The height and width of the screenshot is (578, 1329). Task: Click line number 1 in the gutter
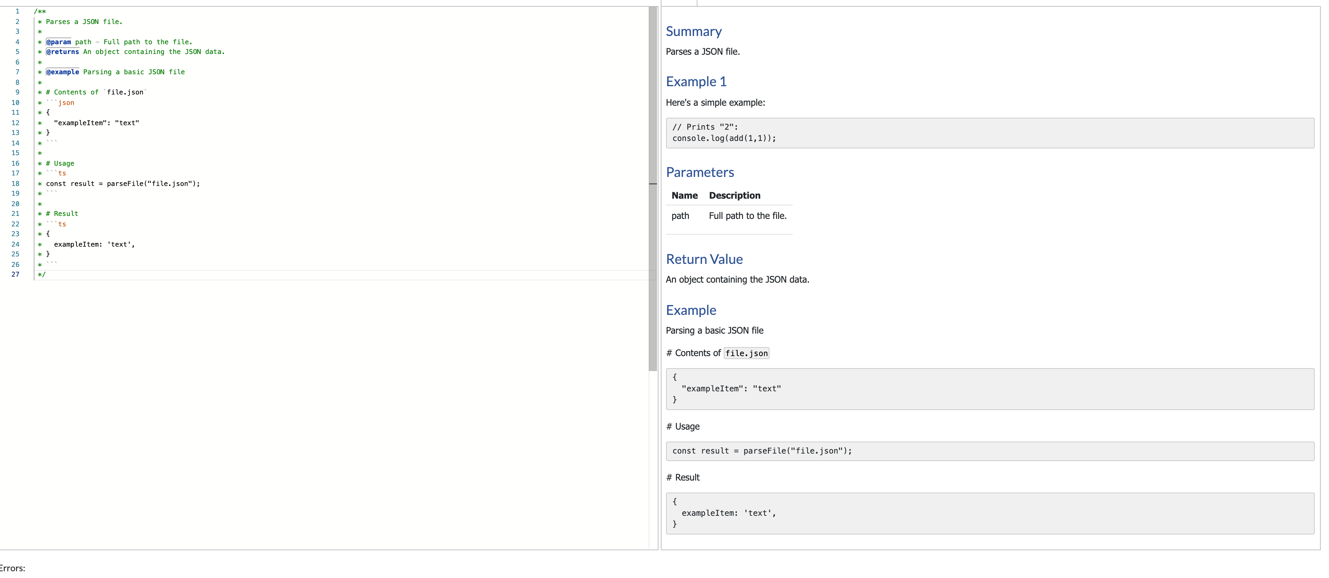pyautogui.click(x=17, y=11)
